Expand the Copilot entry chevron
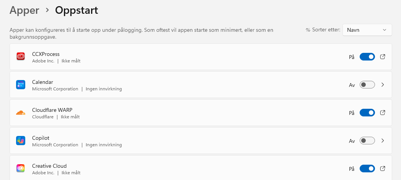The width and height of the screenshot is (401, 180). 383,141
